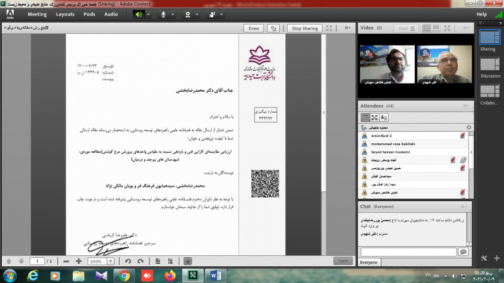Send the chat message with the send icon
The width and height of the screenshot is (504, 283).
(463, 252)
